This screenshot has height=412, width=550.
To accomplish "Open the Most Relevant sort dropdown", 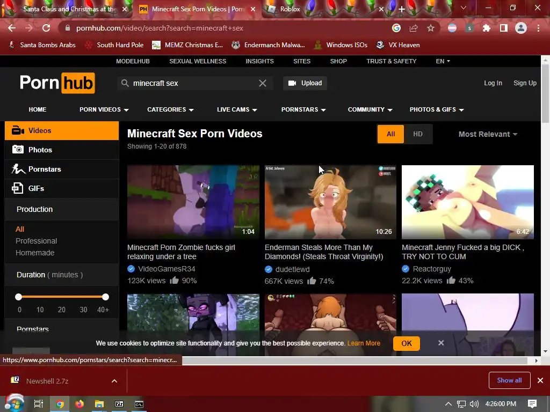I will pos(488,134).
